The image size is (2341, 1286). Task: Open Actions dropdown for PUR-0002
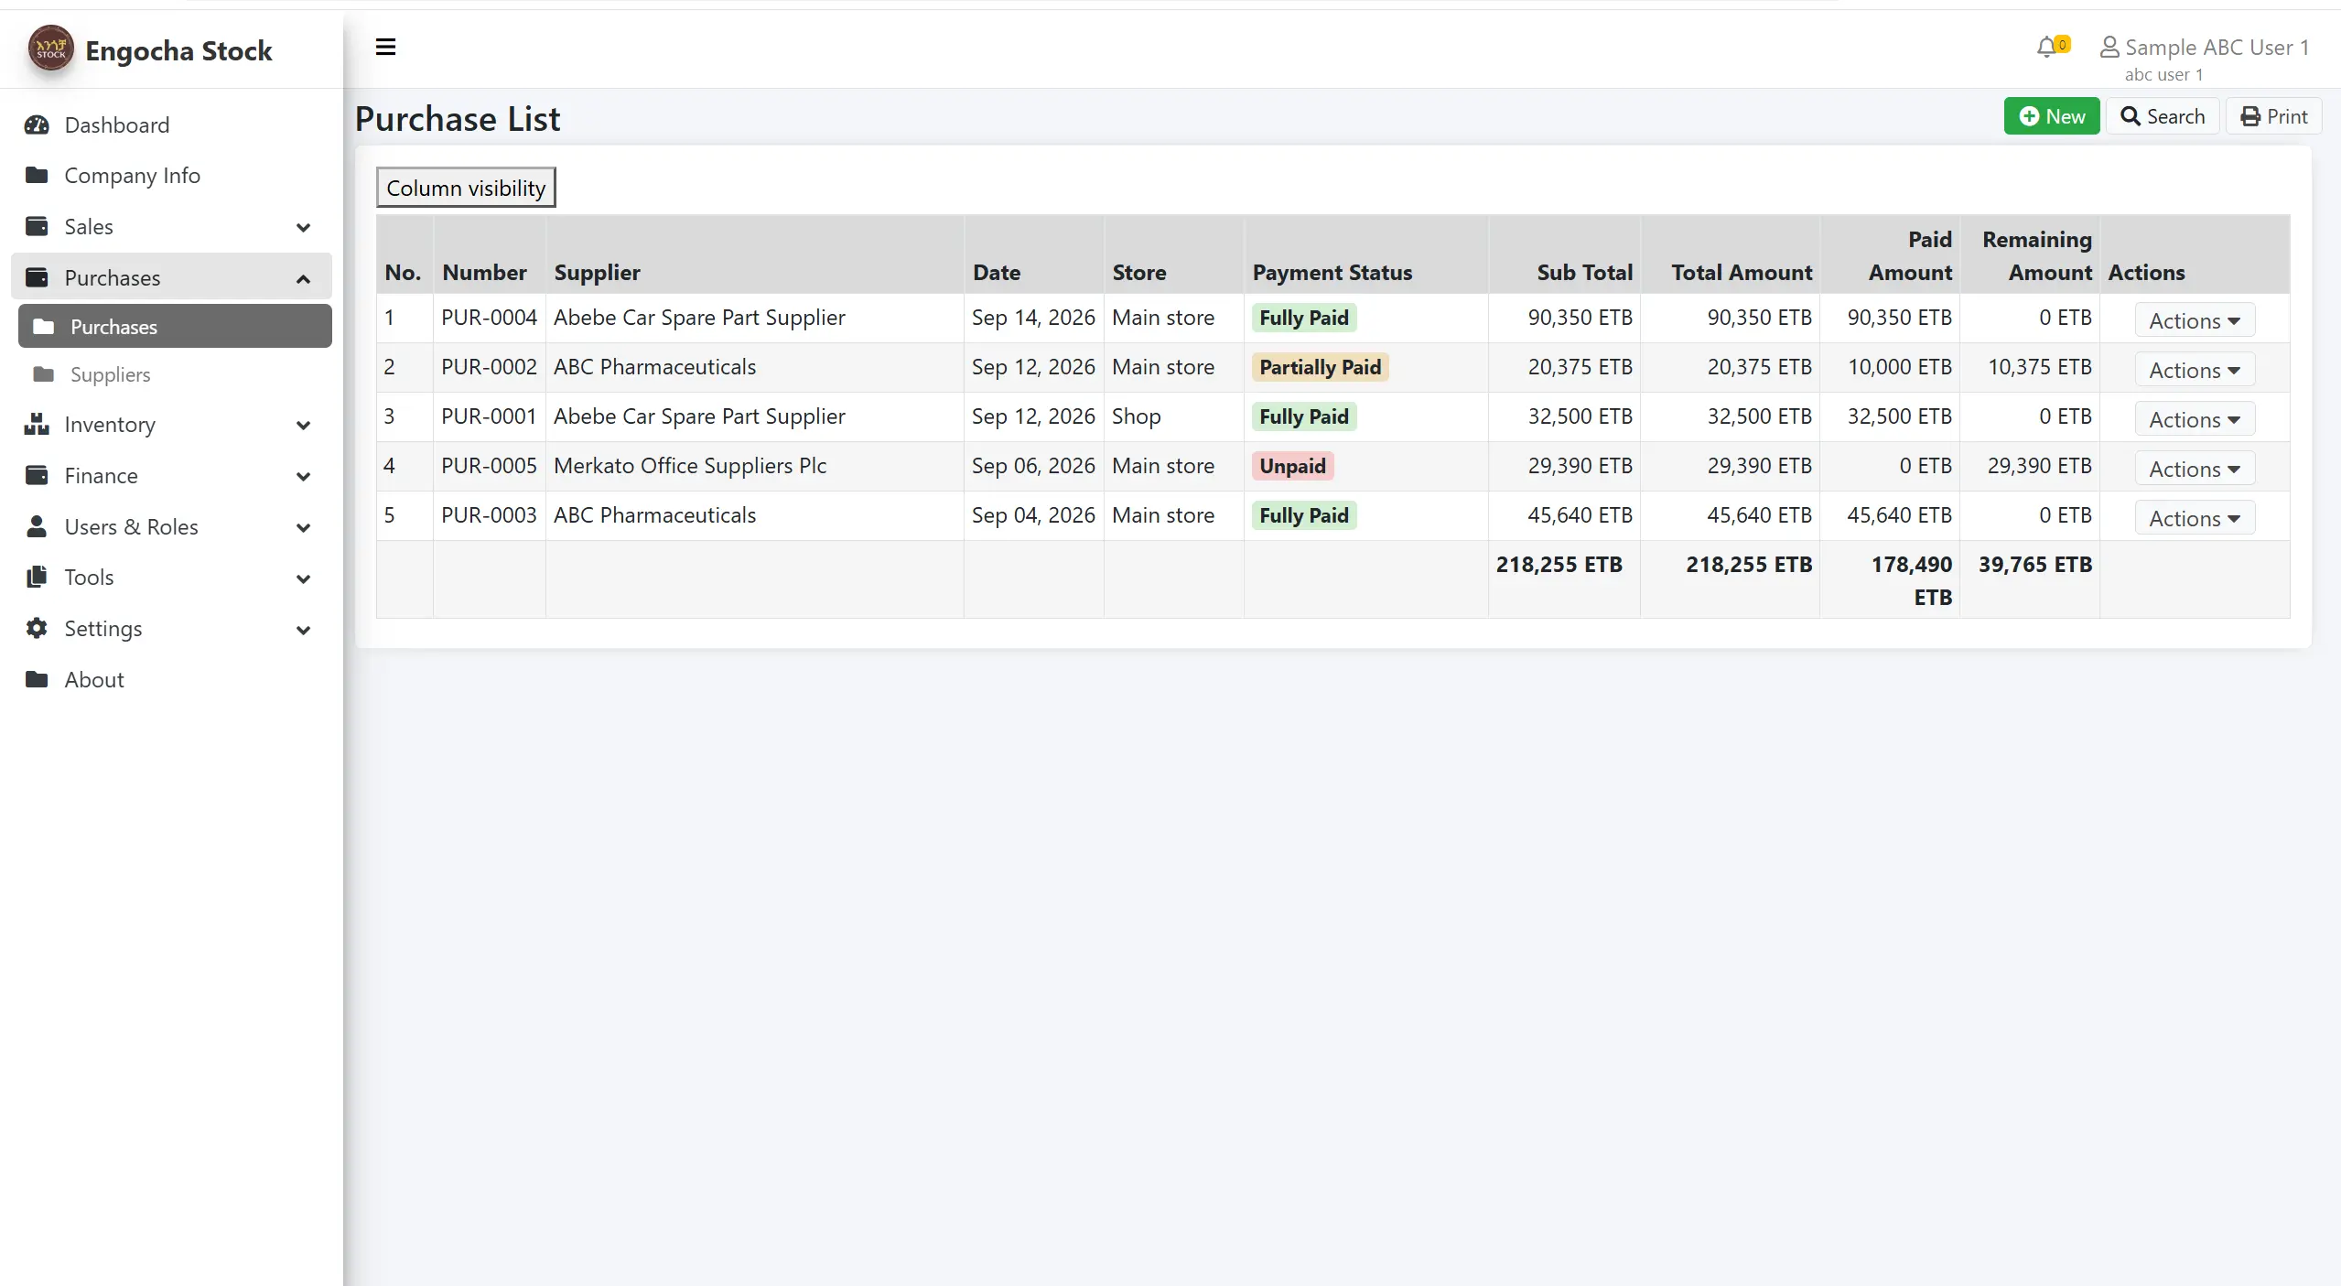(x=2195, y=370)
